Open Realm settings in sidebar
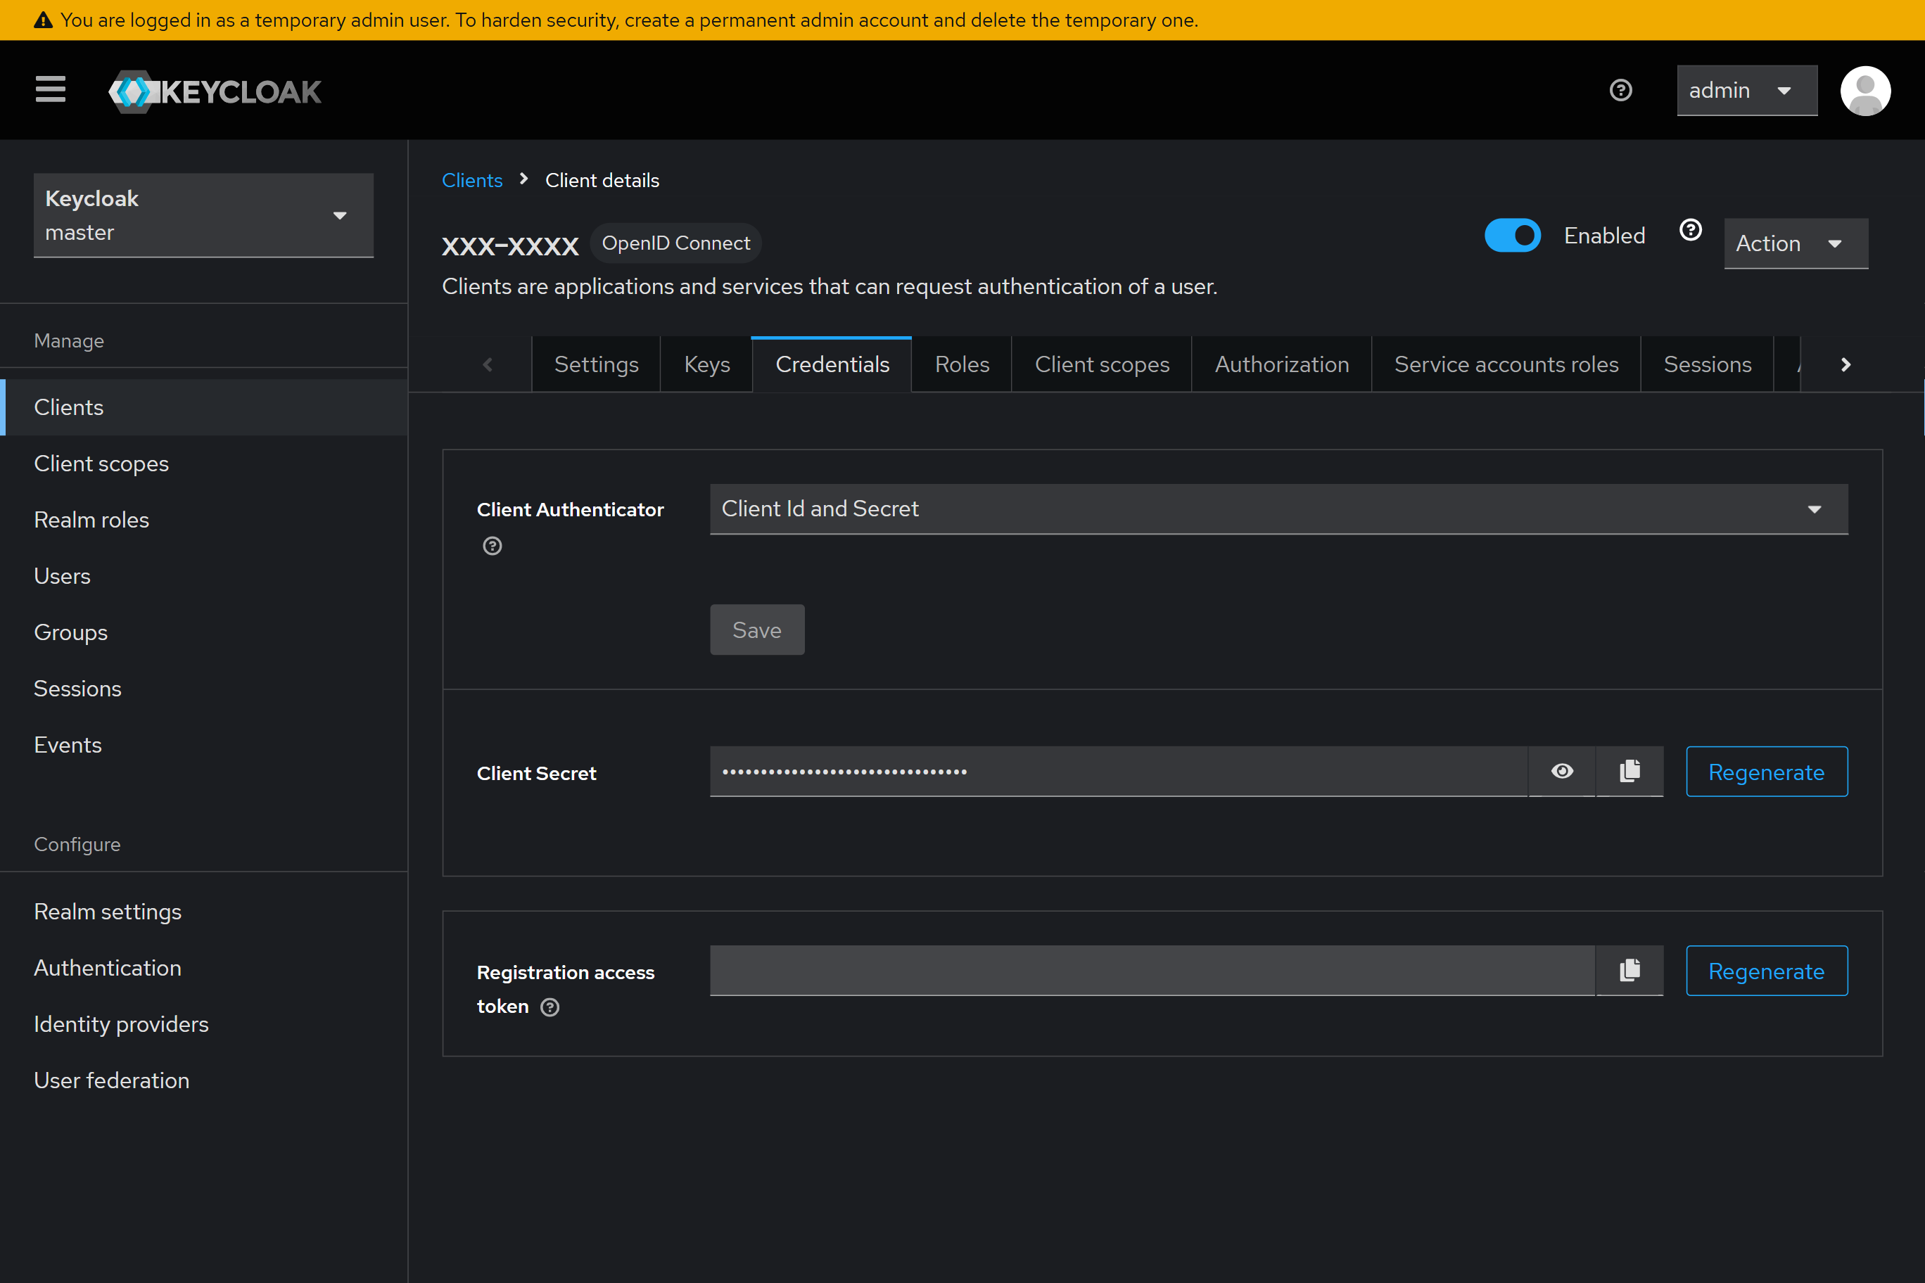 204,912
